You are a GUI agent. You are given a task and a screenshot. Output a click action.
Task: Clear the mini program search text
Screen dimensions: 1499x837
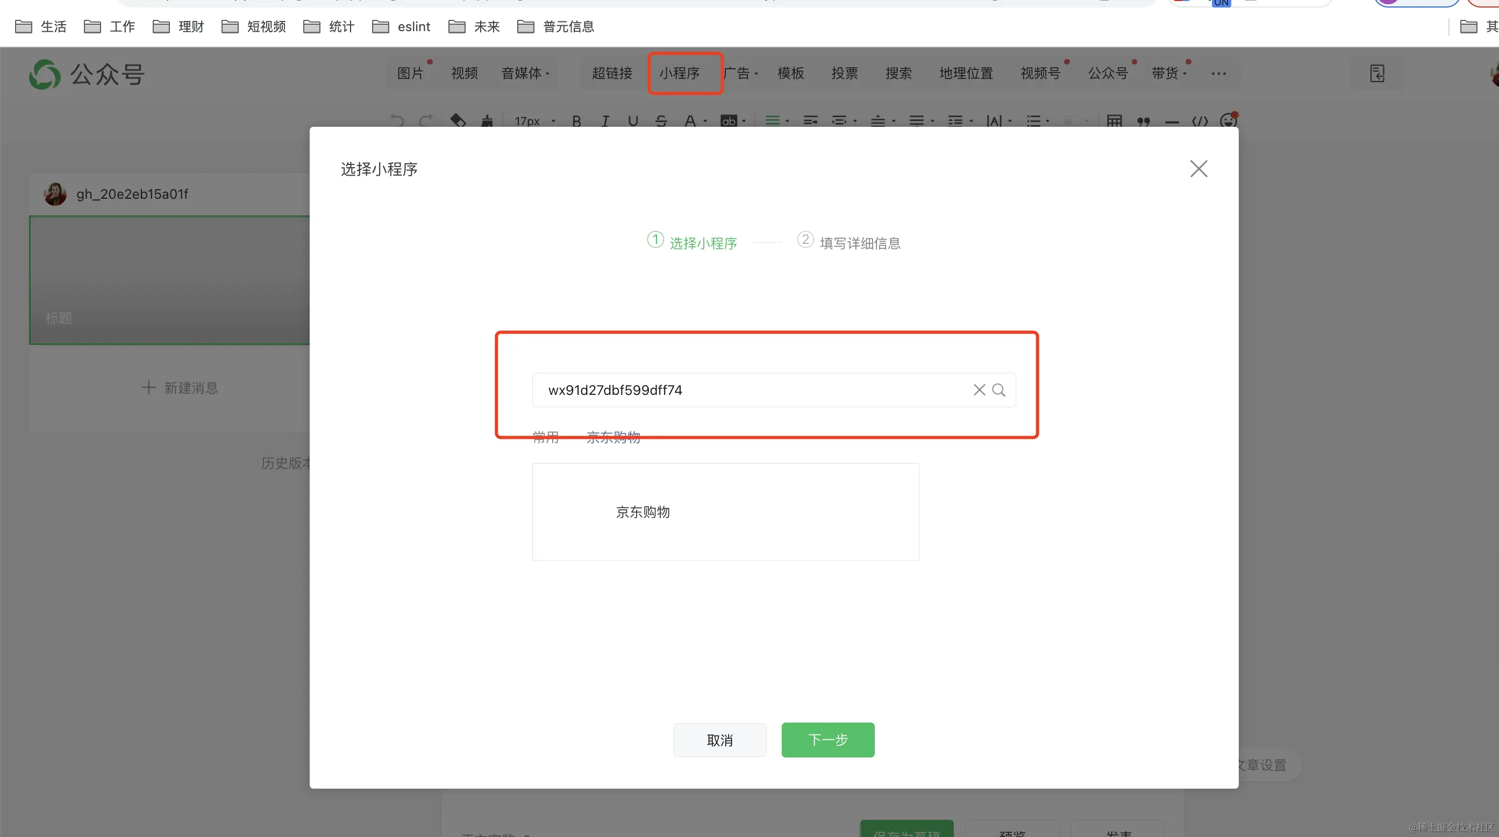pos(980,390)
